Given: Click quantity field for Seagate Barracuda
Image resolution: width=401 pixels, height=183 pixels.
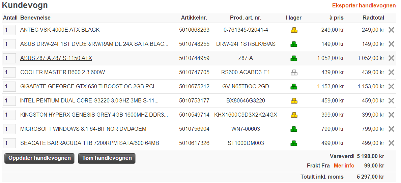Looking at the screenshot, I should pos(9,143).
